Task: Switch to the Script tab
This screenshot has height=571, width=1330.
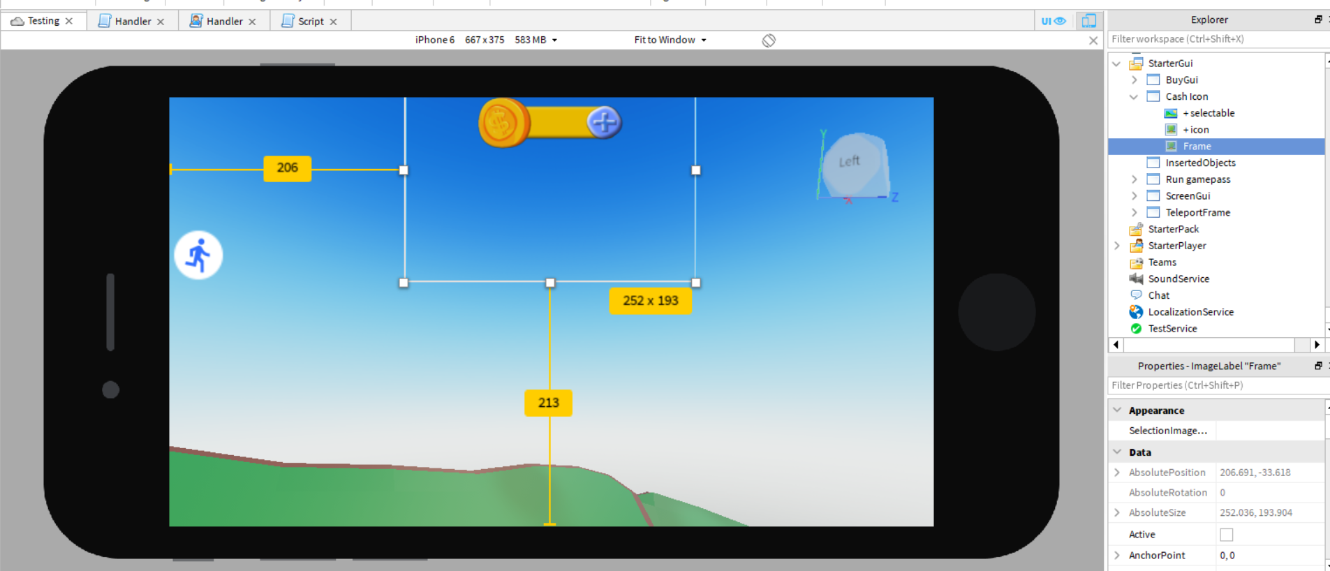Action: point(311,21)
